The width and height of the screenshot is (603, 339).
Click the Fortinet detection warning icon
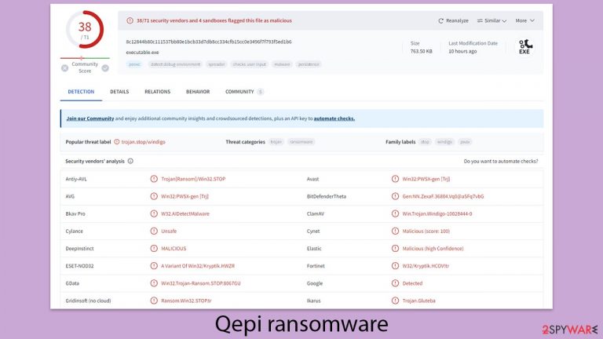click(x=395, y=265)
